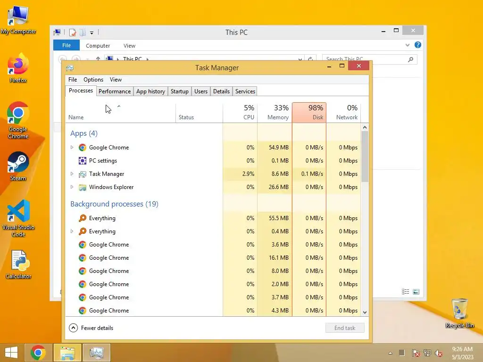The height and width of the screenshot is (362, 483).
Task: Open the network tray icon
Action: point(427,353)
